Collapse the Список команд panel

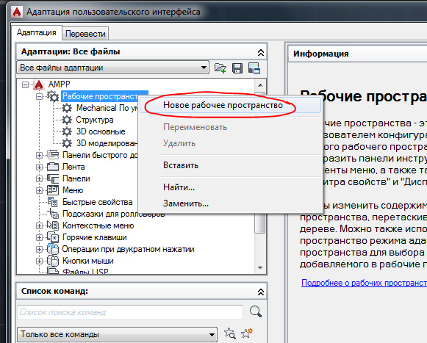[x=261, y=292]
